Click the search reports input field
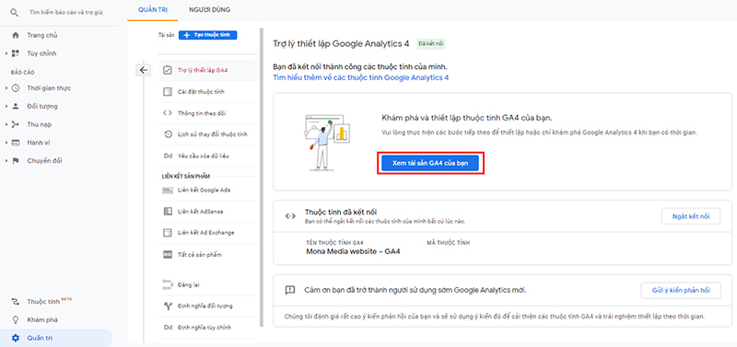Screen dimensions: 737x347 [x=65, y=13]
